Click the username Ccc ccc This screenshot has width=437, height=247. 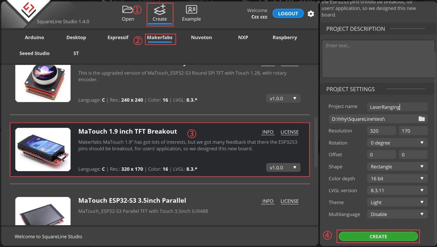click(x=259, y=17)
